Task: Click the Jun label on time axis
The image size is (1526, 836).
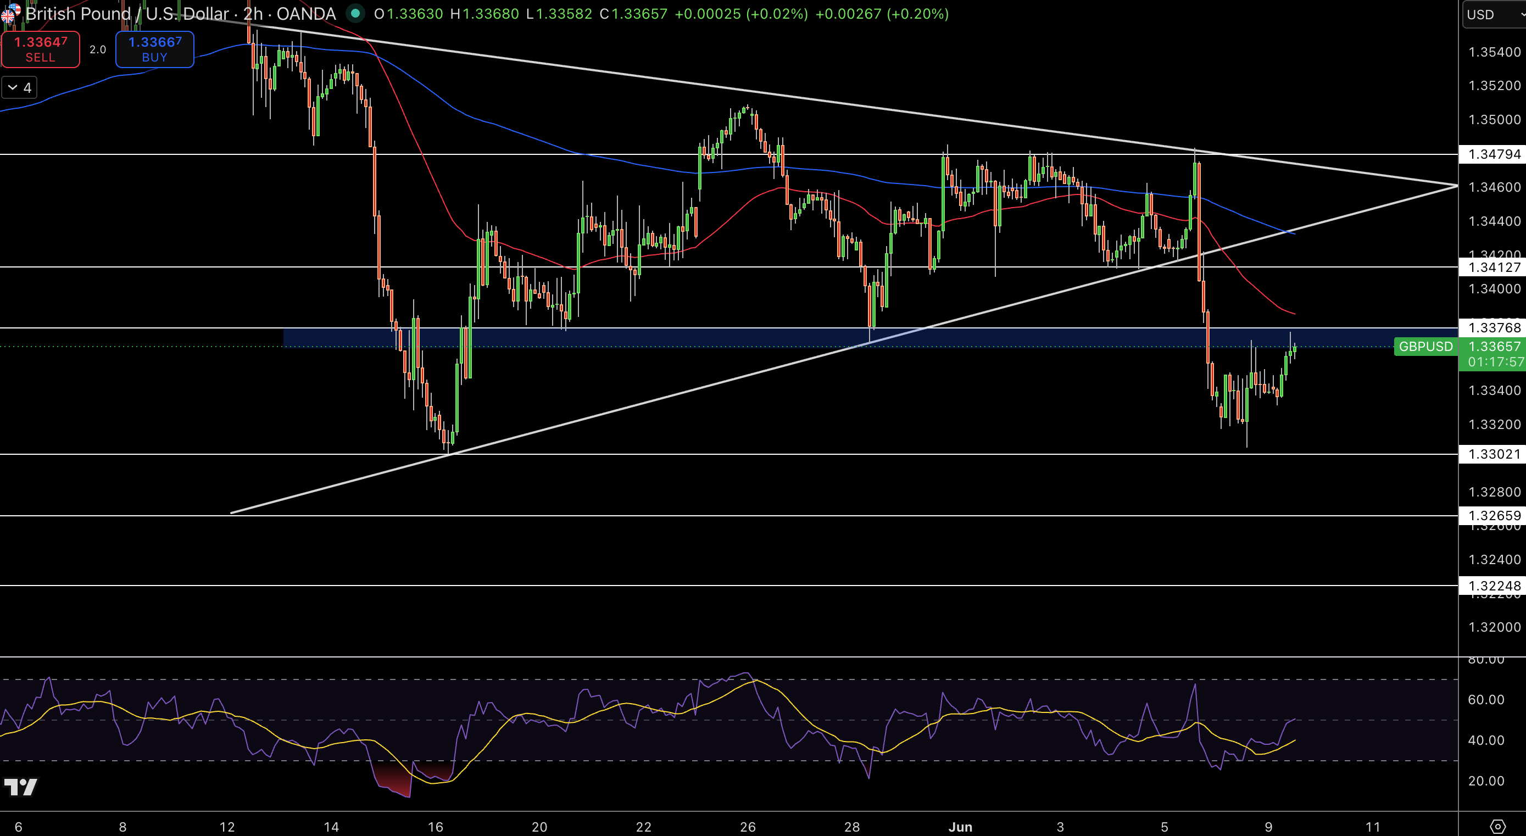Action: [960, 827]
